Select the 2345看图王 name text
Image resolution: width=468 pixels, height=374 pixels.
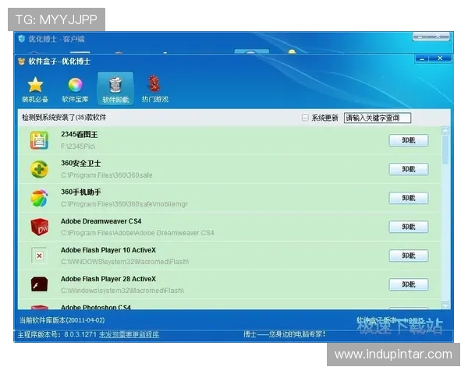79,135
